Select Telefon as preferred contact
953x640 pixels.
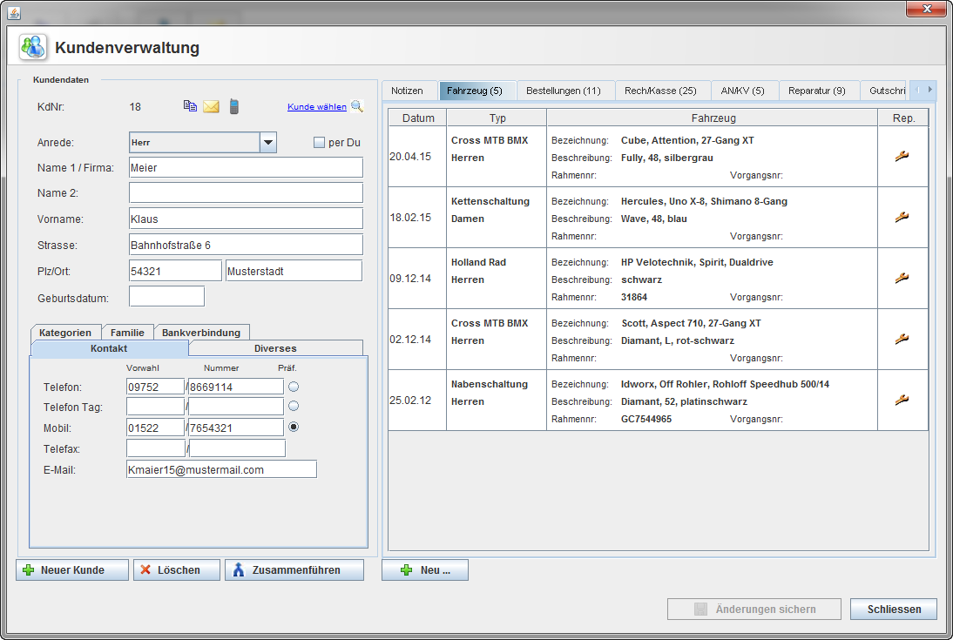(294, 387)
